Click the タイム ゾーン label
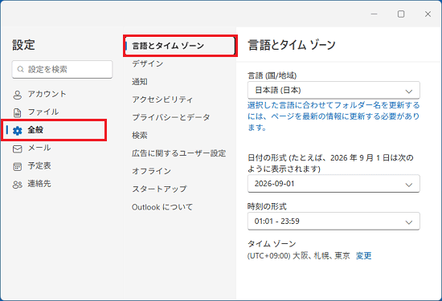The image size is (442, 301). tap(272, 243)
